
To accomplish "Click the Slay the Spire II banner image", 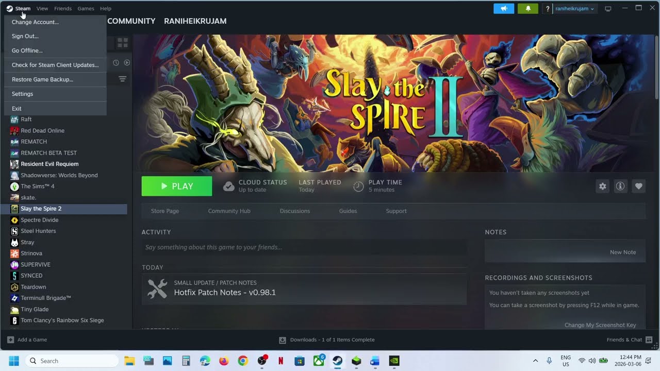I will point(393,103).
